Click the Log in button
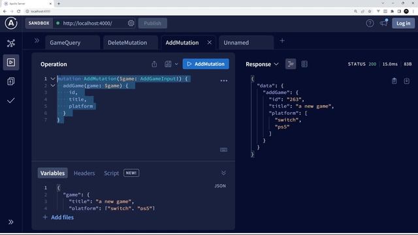 coord(404,23)
